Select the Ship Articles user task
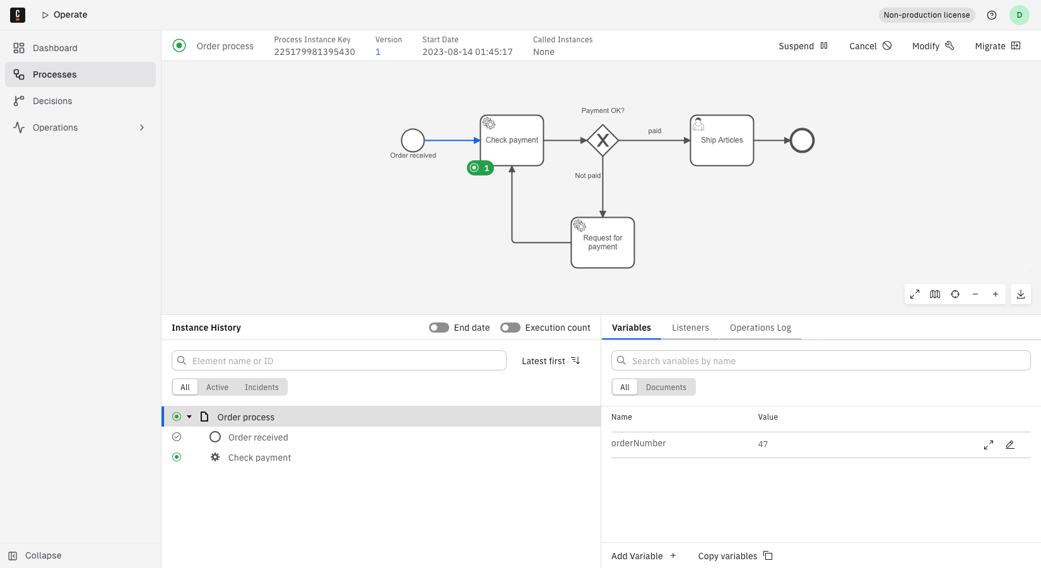 click(722, 140)
